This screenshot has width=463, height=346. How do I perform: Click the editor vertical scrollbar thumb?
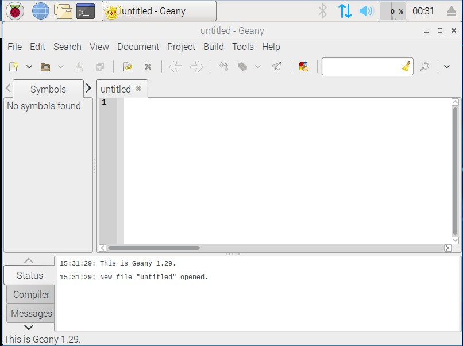tap(455, 171)
